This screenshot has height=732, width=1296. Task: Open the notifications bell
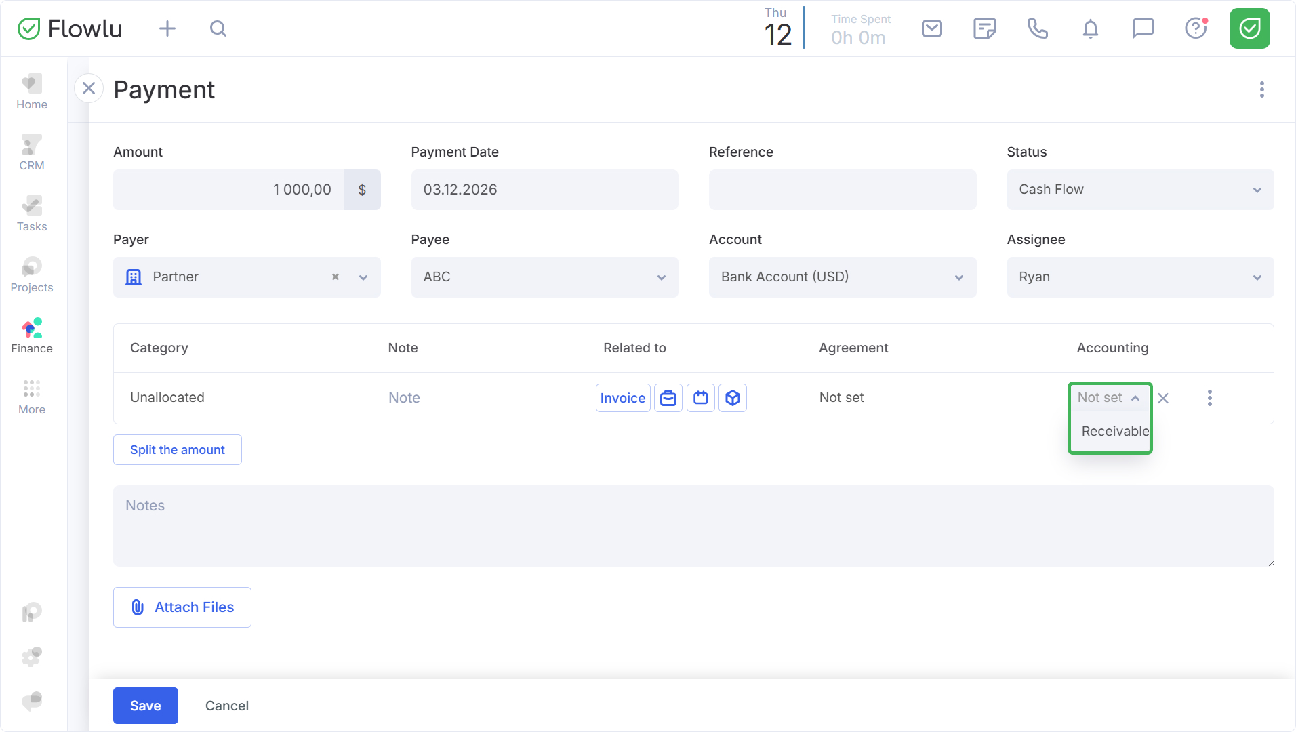click(1090, 28)
